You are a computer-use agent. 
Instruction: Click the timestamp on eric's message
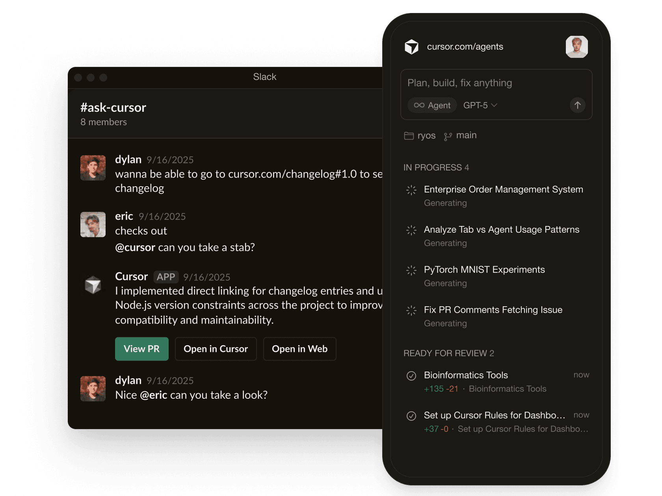[162, 217]
